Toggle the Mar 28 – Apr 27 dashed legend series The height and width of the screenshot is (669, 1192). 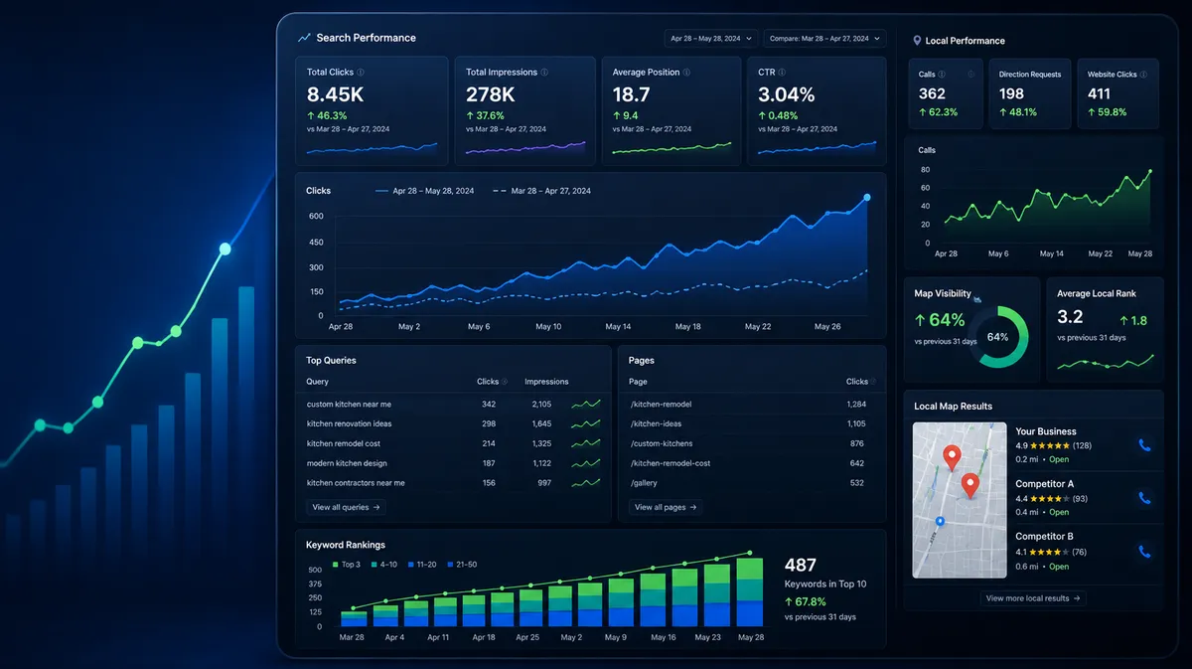pos(541,191)
